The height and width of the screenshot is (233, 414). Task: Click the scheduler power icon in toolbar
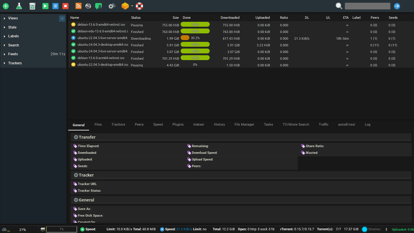pyautogui.click(x=88, y=6)
